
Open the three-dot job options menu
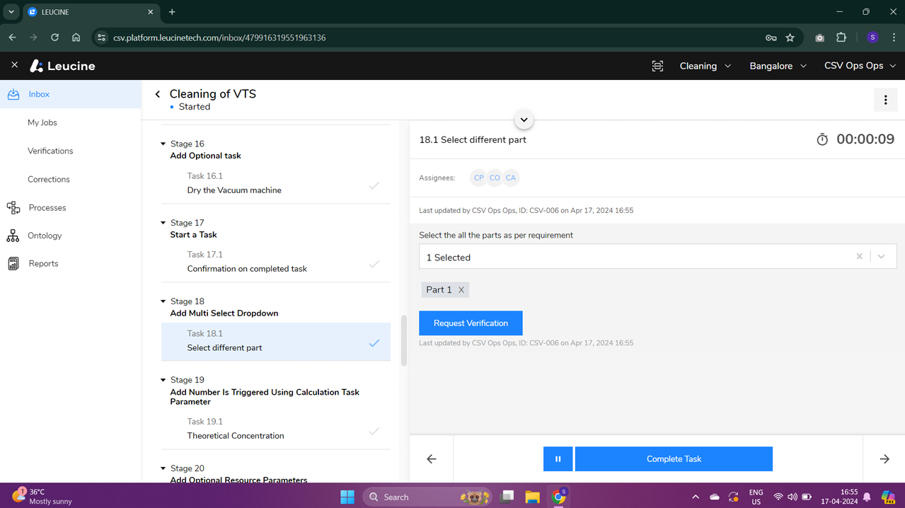[885, 100]
